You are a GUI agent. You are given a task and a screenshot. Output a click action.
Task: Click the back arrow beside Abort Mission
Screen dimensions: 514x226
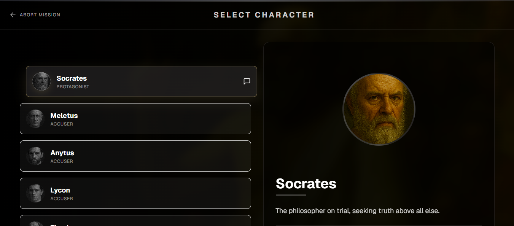click(x=13, y=14)
